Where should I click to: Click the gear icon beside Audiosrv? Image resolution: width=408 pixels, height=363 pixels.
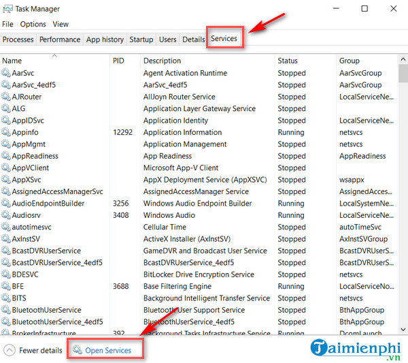tap(6, 215)
